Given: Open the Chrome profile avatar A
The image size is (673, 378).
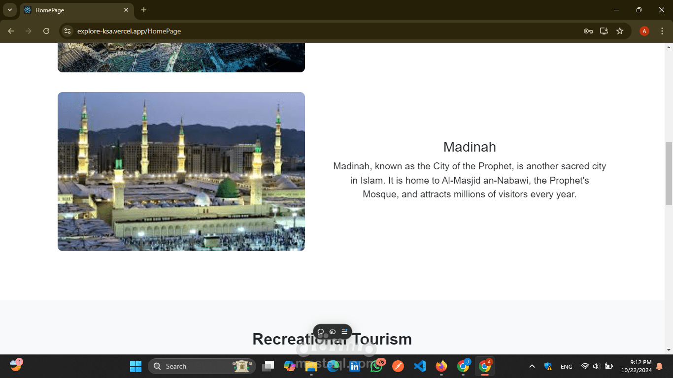Looking at the screenshot, I should [644, 31].
